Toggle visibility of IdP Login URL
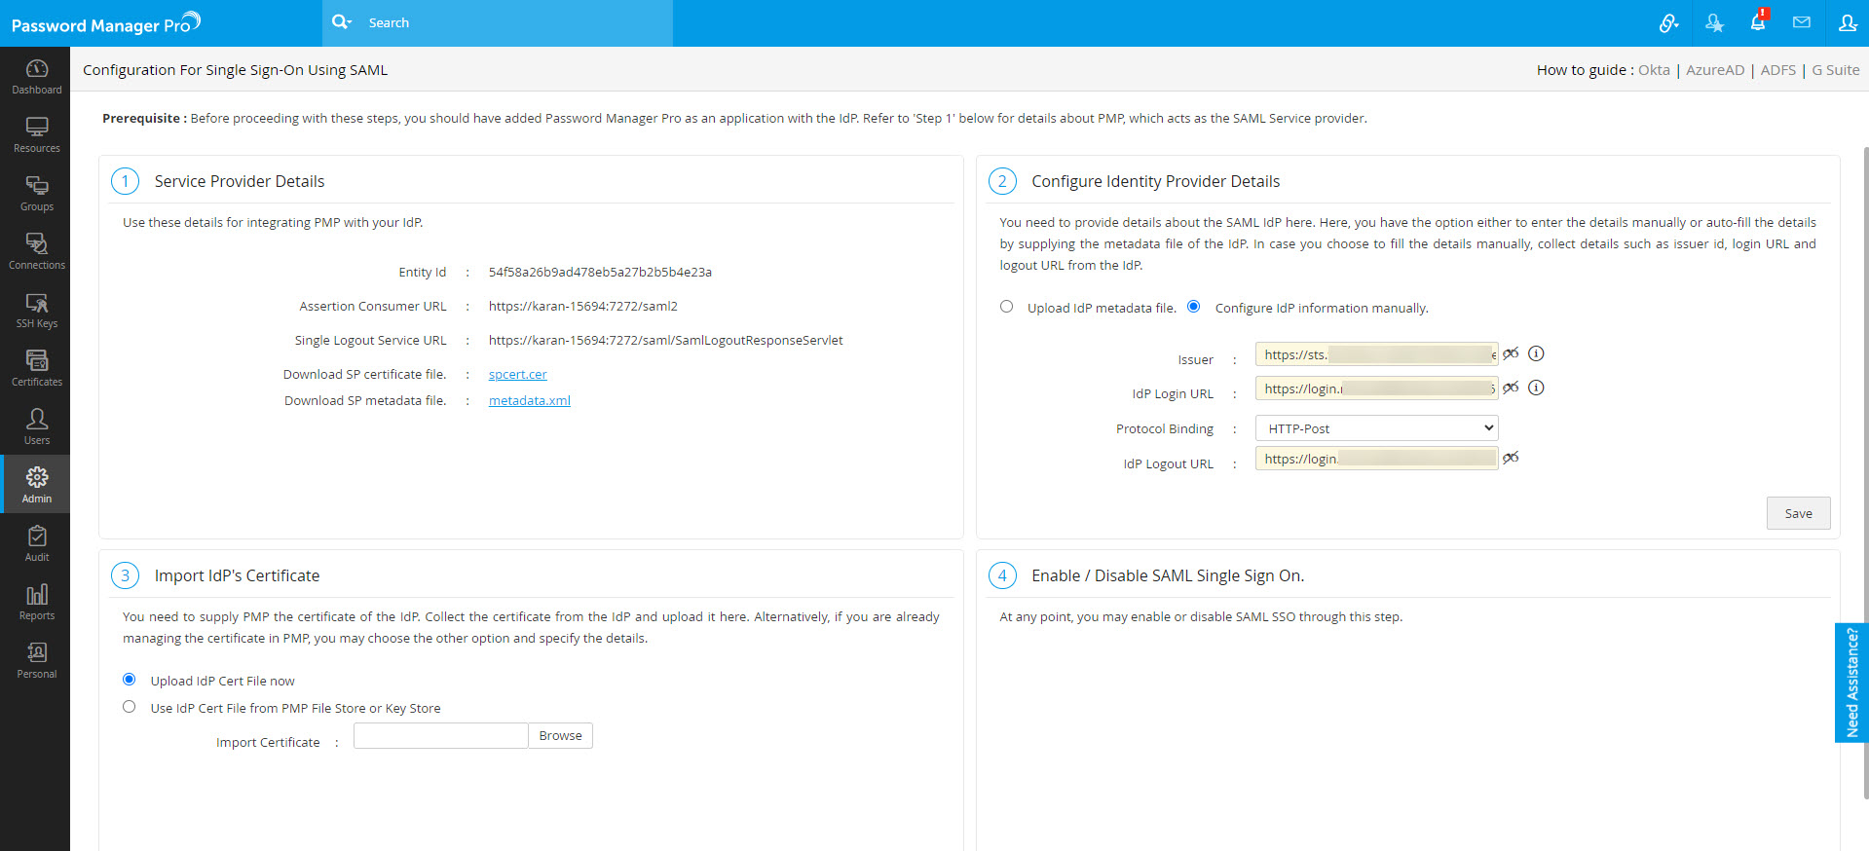 pyautogui.click(x=1510, y=388)
